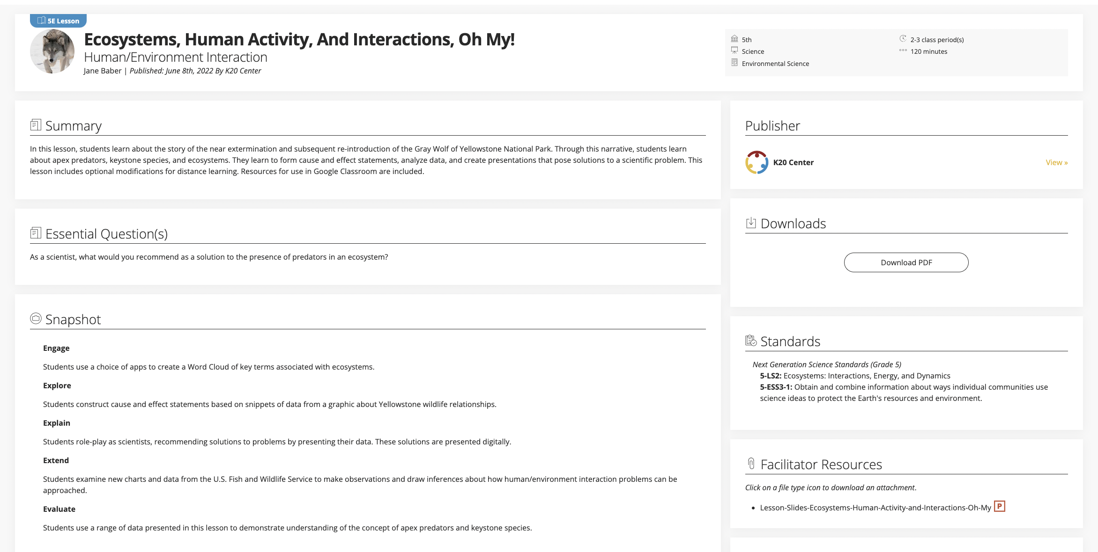Select the lesson title heading
The image size is (1098, 552).
tap(300, 40)
